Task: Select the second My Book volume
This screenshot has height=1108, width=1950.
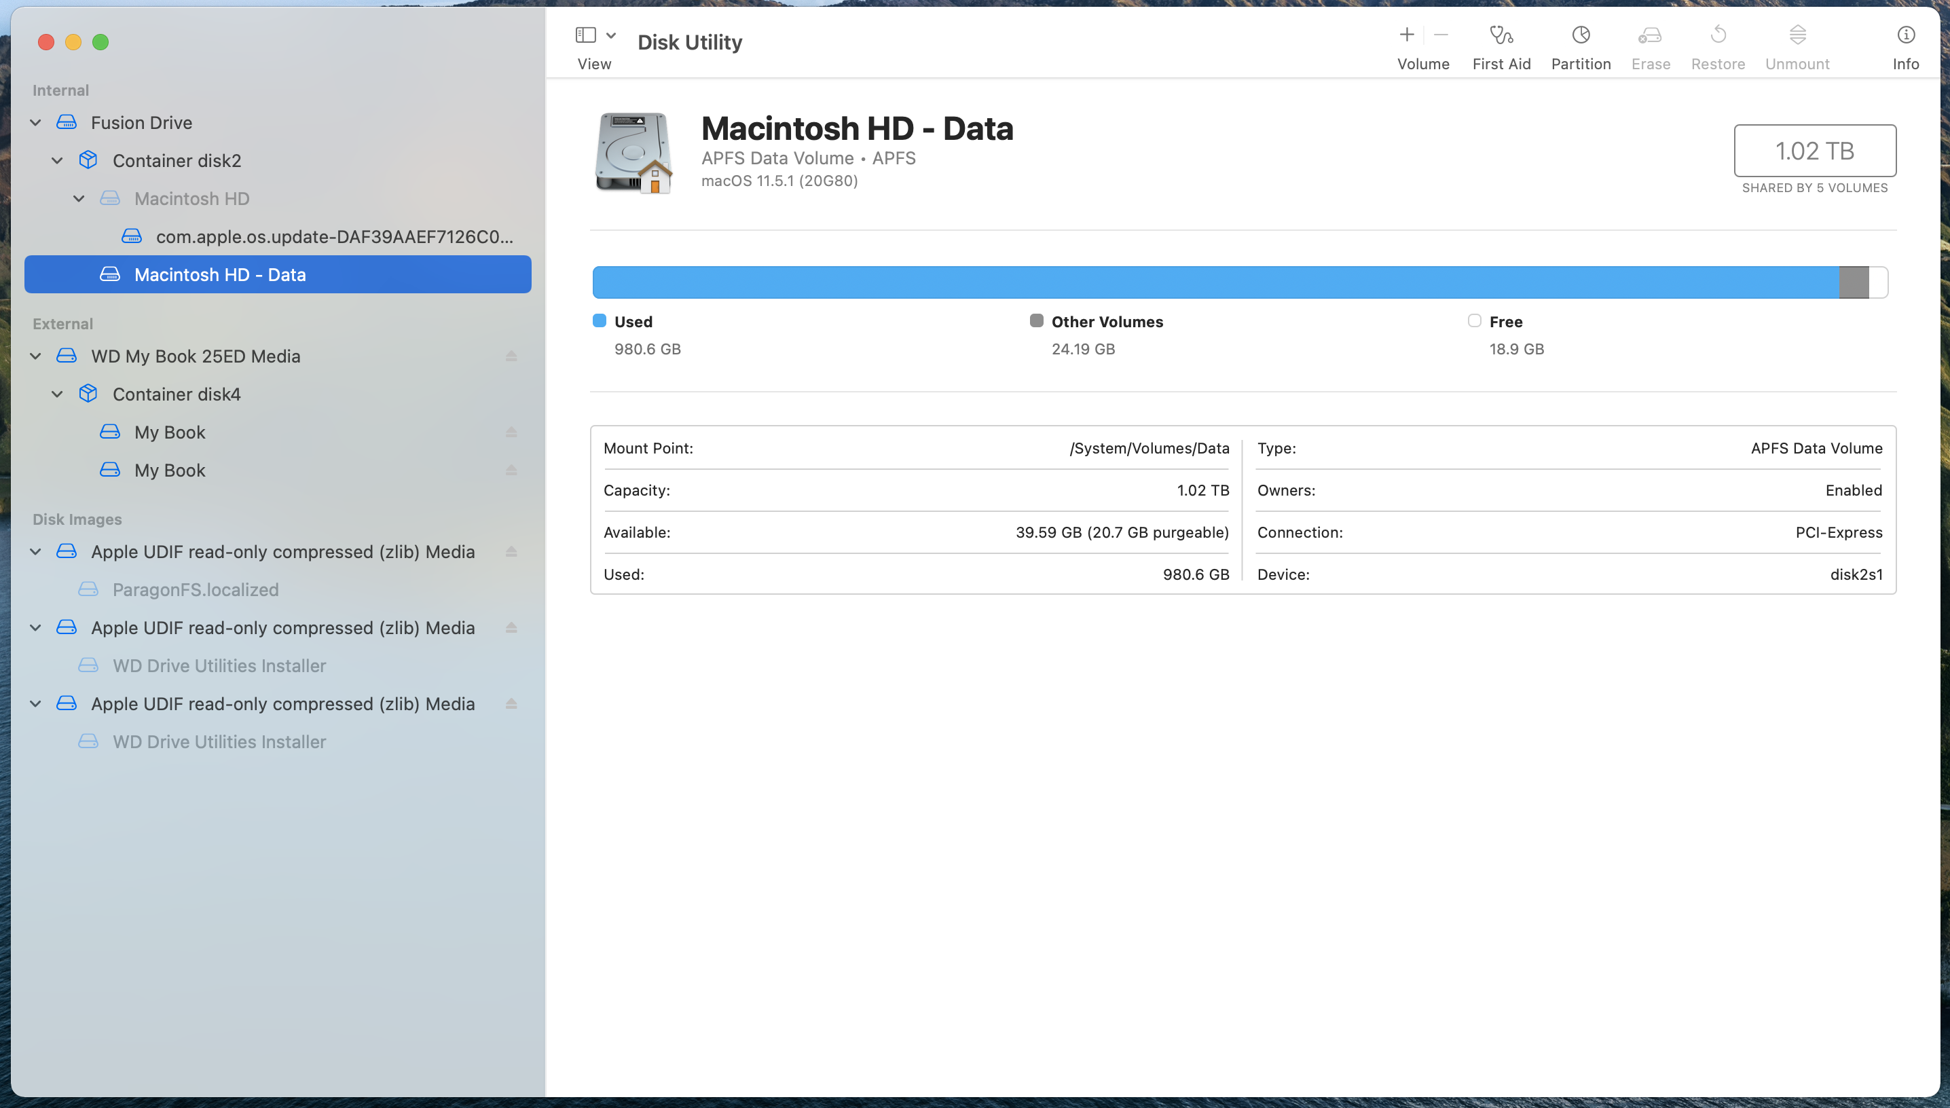Action: (x=170, y=470)
